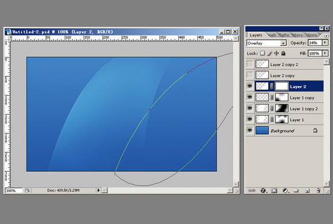Lock image pixels with brush icon
333x224 pixels.
pyautogui.click(x=269, y=53)
